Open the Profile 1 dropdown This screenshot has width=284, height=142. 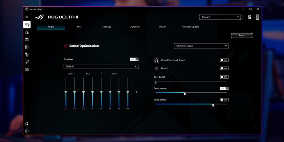(220, 17)
